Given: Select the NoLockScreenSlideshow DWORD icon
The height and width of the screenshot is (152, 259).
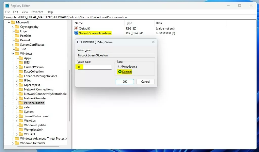Looking at the screenshot, I should (x=76, y=33).
